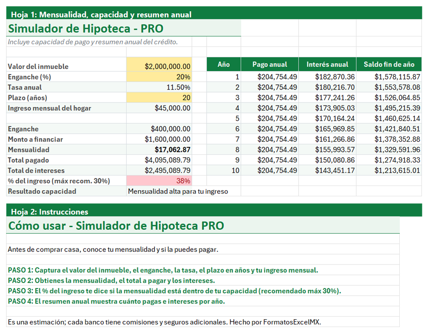Select the Tasa anual 11.50% value
The width and height of the screenshot is (428, 334).
pyautogui.click(x=159, y=87)
